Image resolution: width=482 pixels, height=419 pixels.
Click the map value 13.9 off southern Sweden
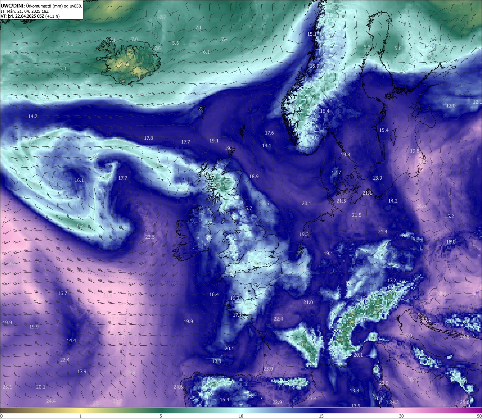click(377, 178)
